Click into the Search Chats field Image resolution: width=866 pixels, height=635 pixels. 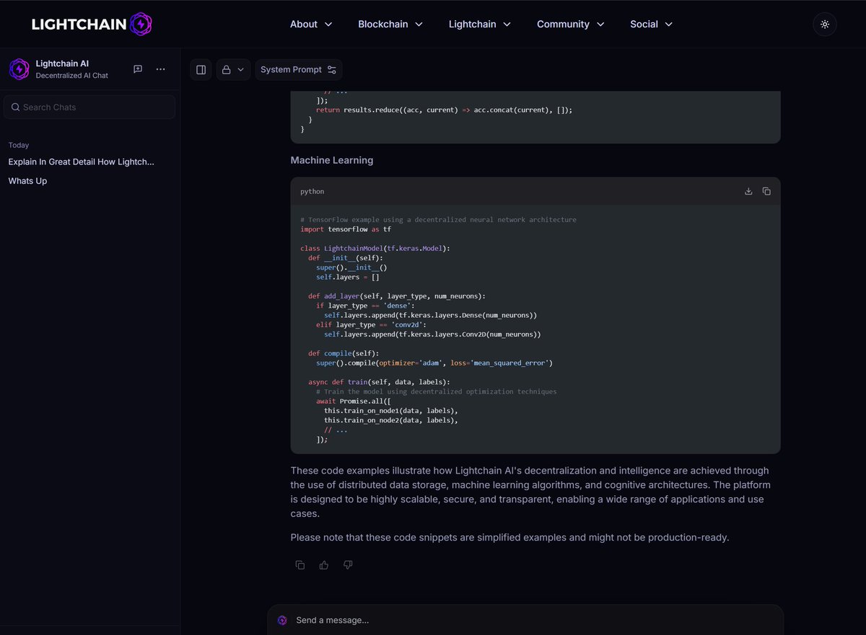click(x=89, y=107)
